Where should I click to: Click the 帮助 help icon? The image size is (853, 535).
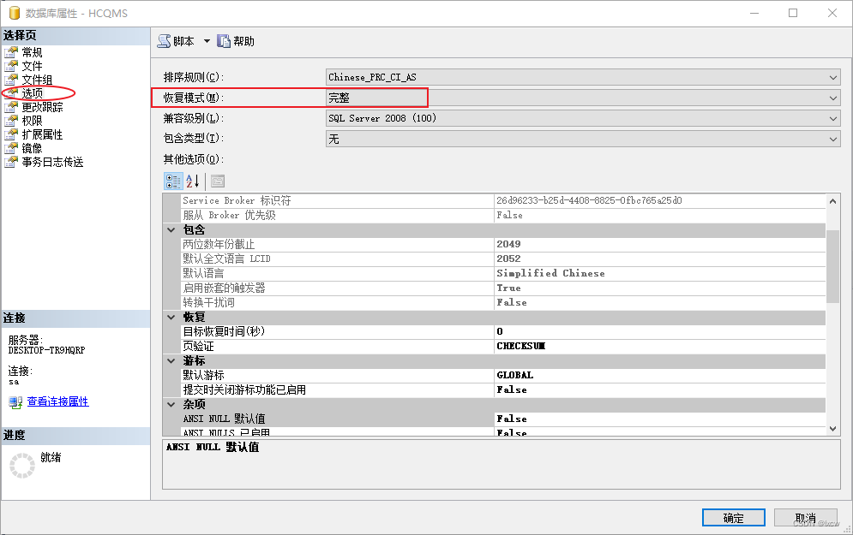224,41
